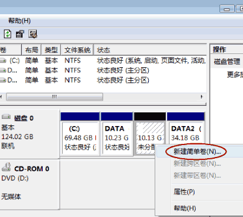Select the DATA2 34.18 GB partition block

[x=186, y=129]
